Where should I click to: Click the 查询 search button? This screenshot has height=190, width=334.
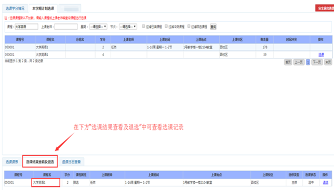coord(213,27)
